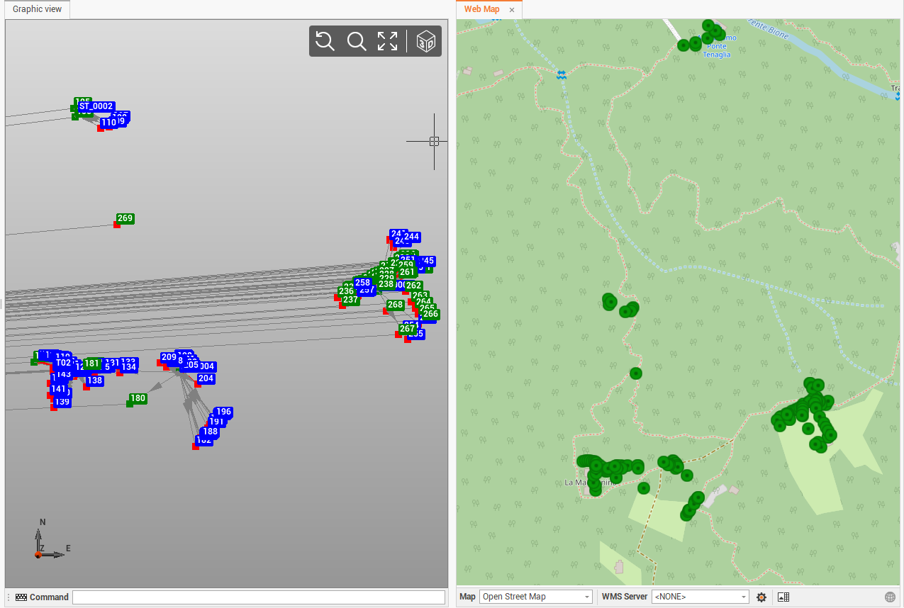Click the zoom extents arrows icon
This screenshot has height=608, width=904.
(x=387, y=41)
